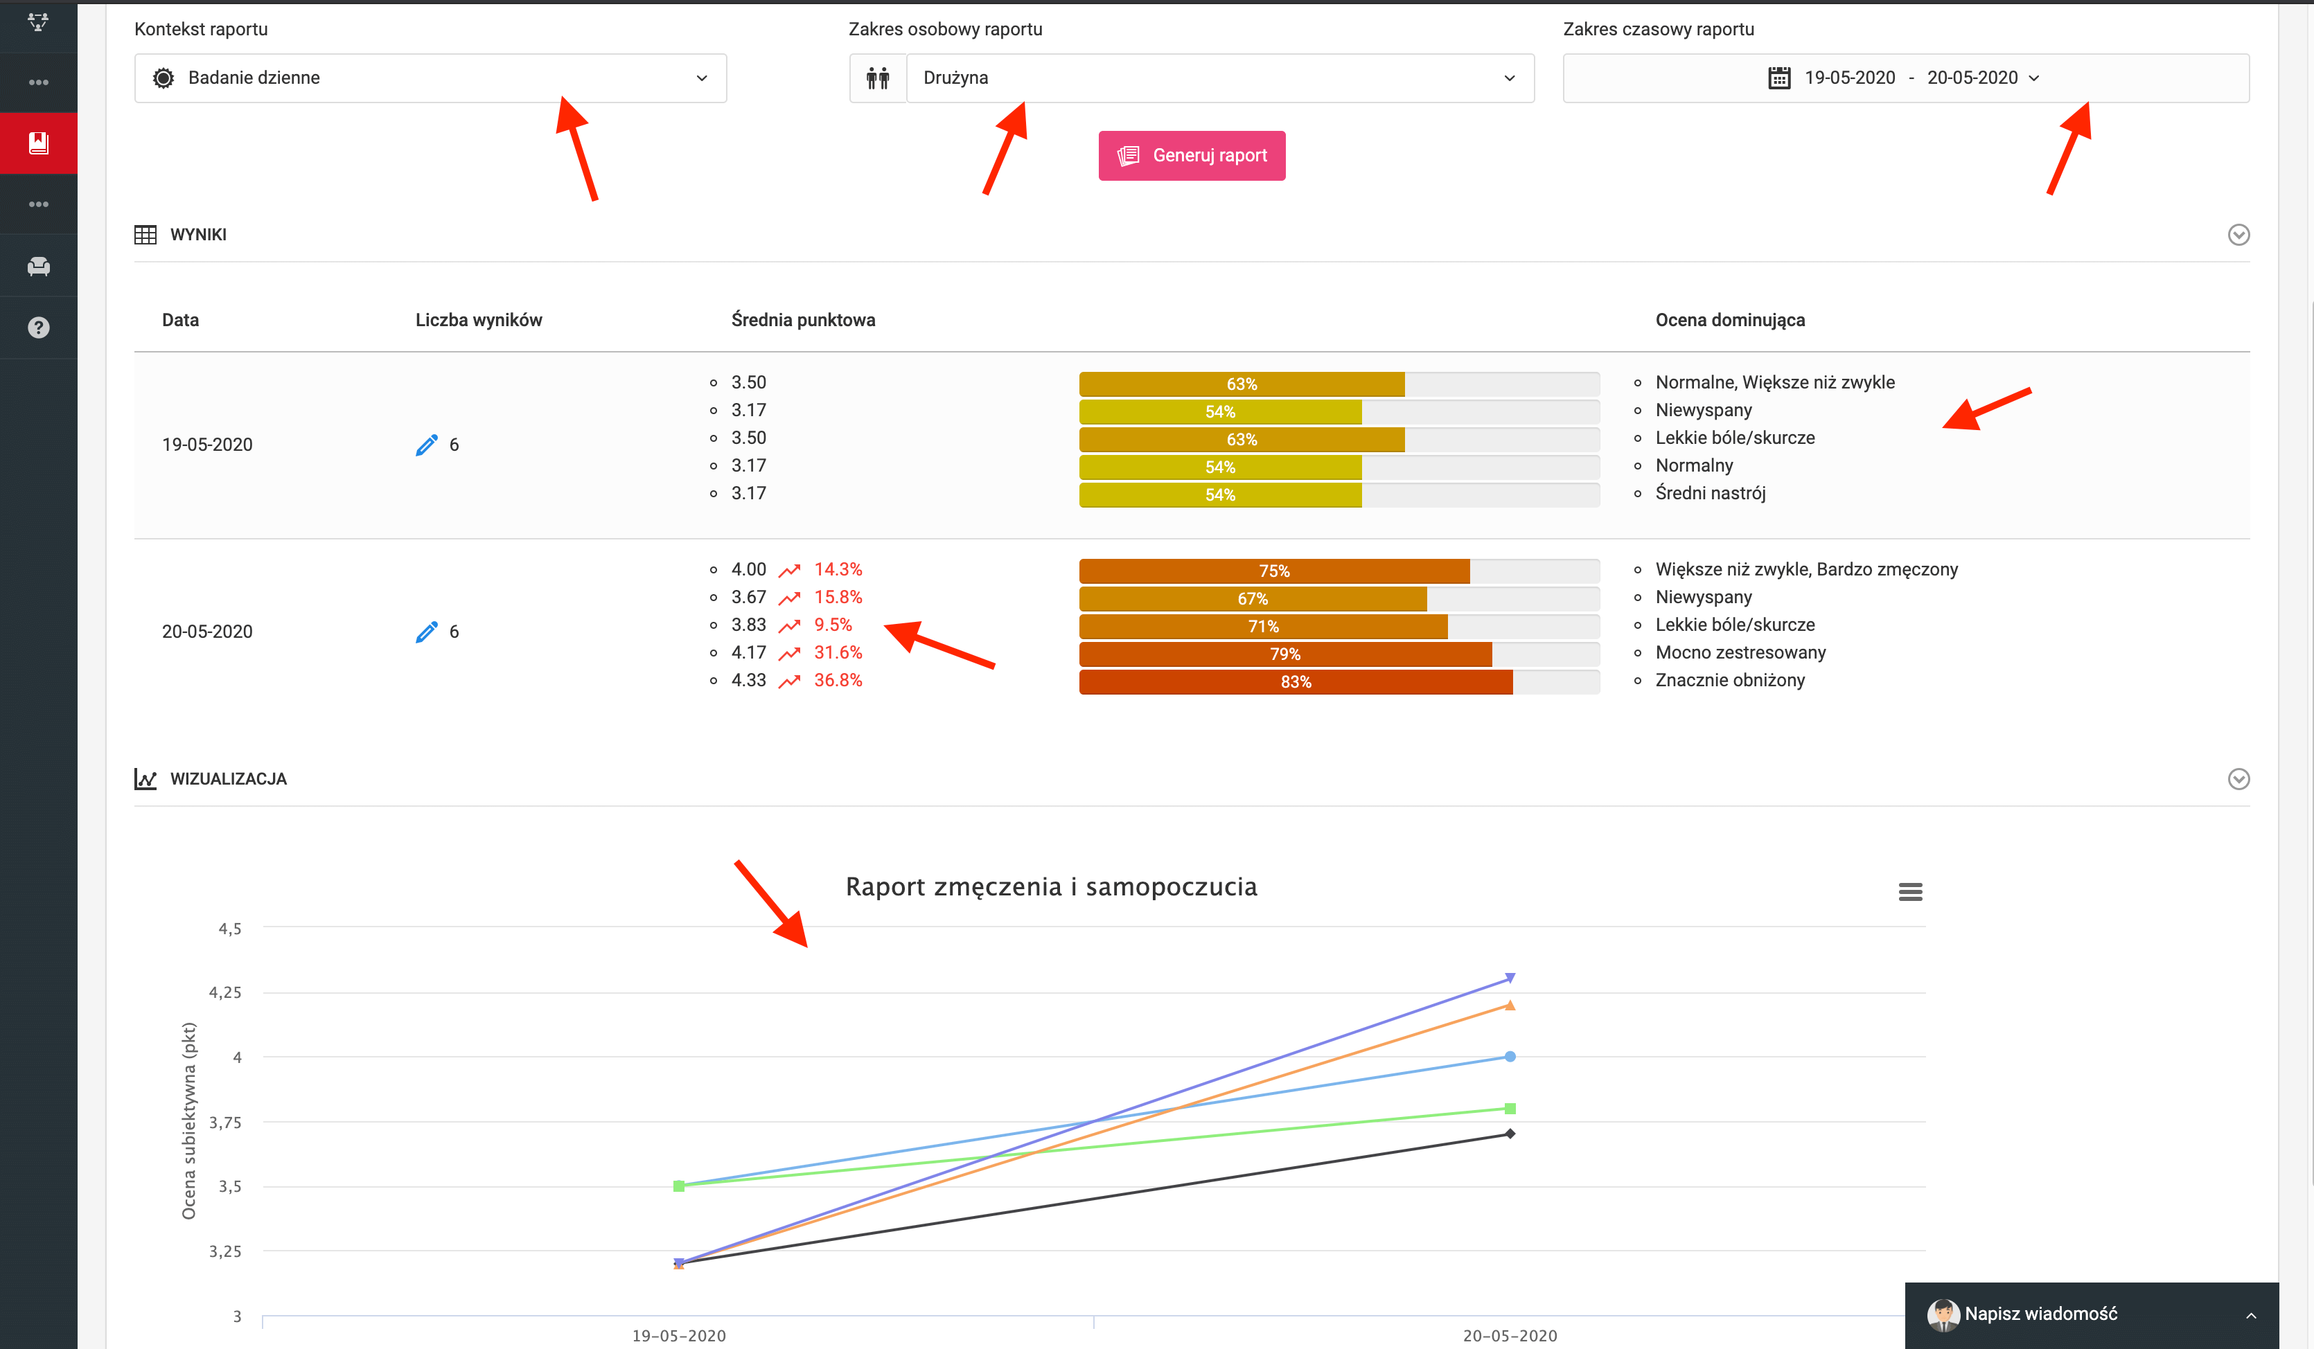Click the top network icon in sidebar
2314x1349 pixels.
click(x=39, y=22)
